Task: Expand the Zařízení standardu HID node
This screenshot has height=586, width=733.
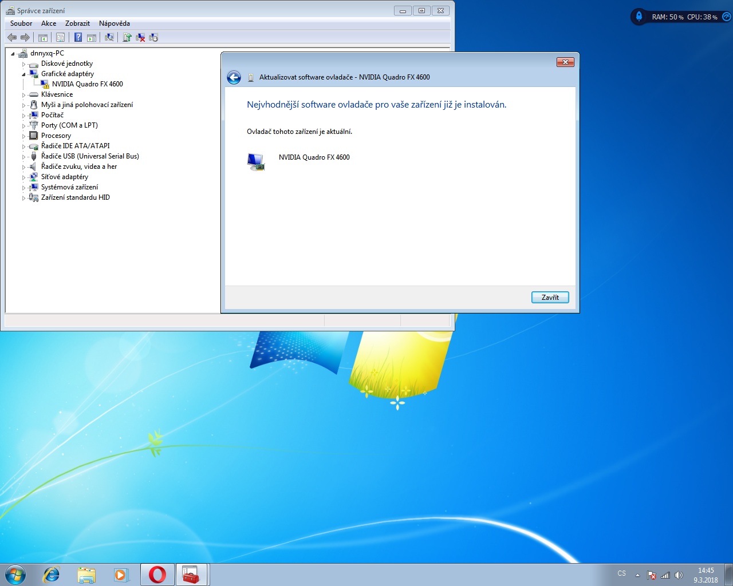Action: point(23,198)
